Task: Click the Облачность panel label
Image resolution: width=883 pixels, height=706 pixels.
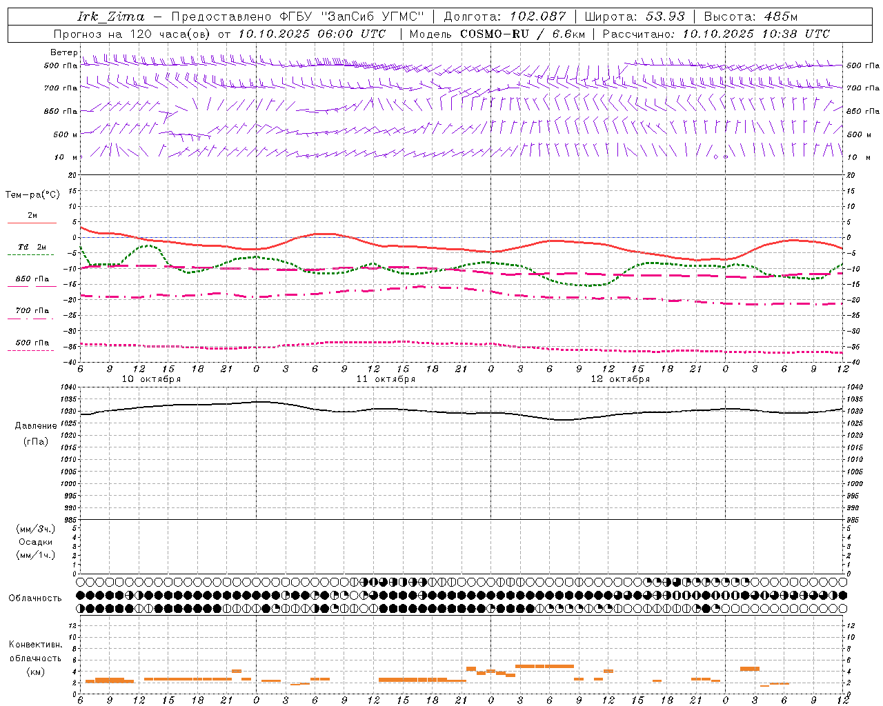Action: tap(35, 598)
